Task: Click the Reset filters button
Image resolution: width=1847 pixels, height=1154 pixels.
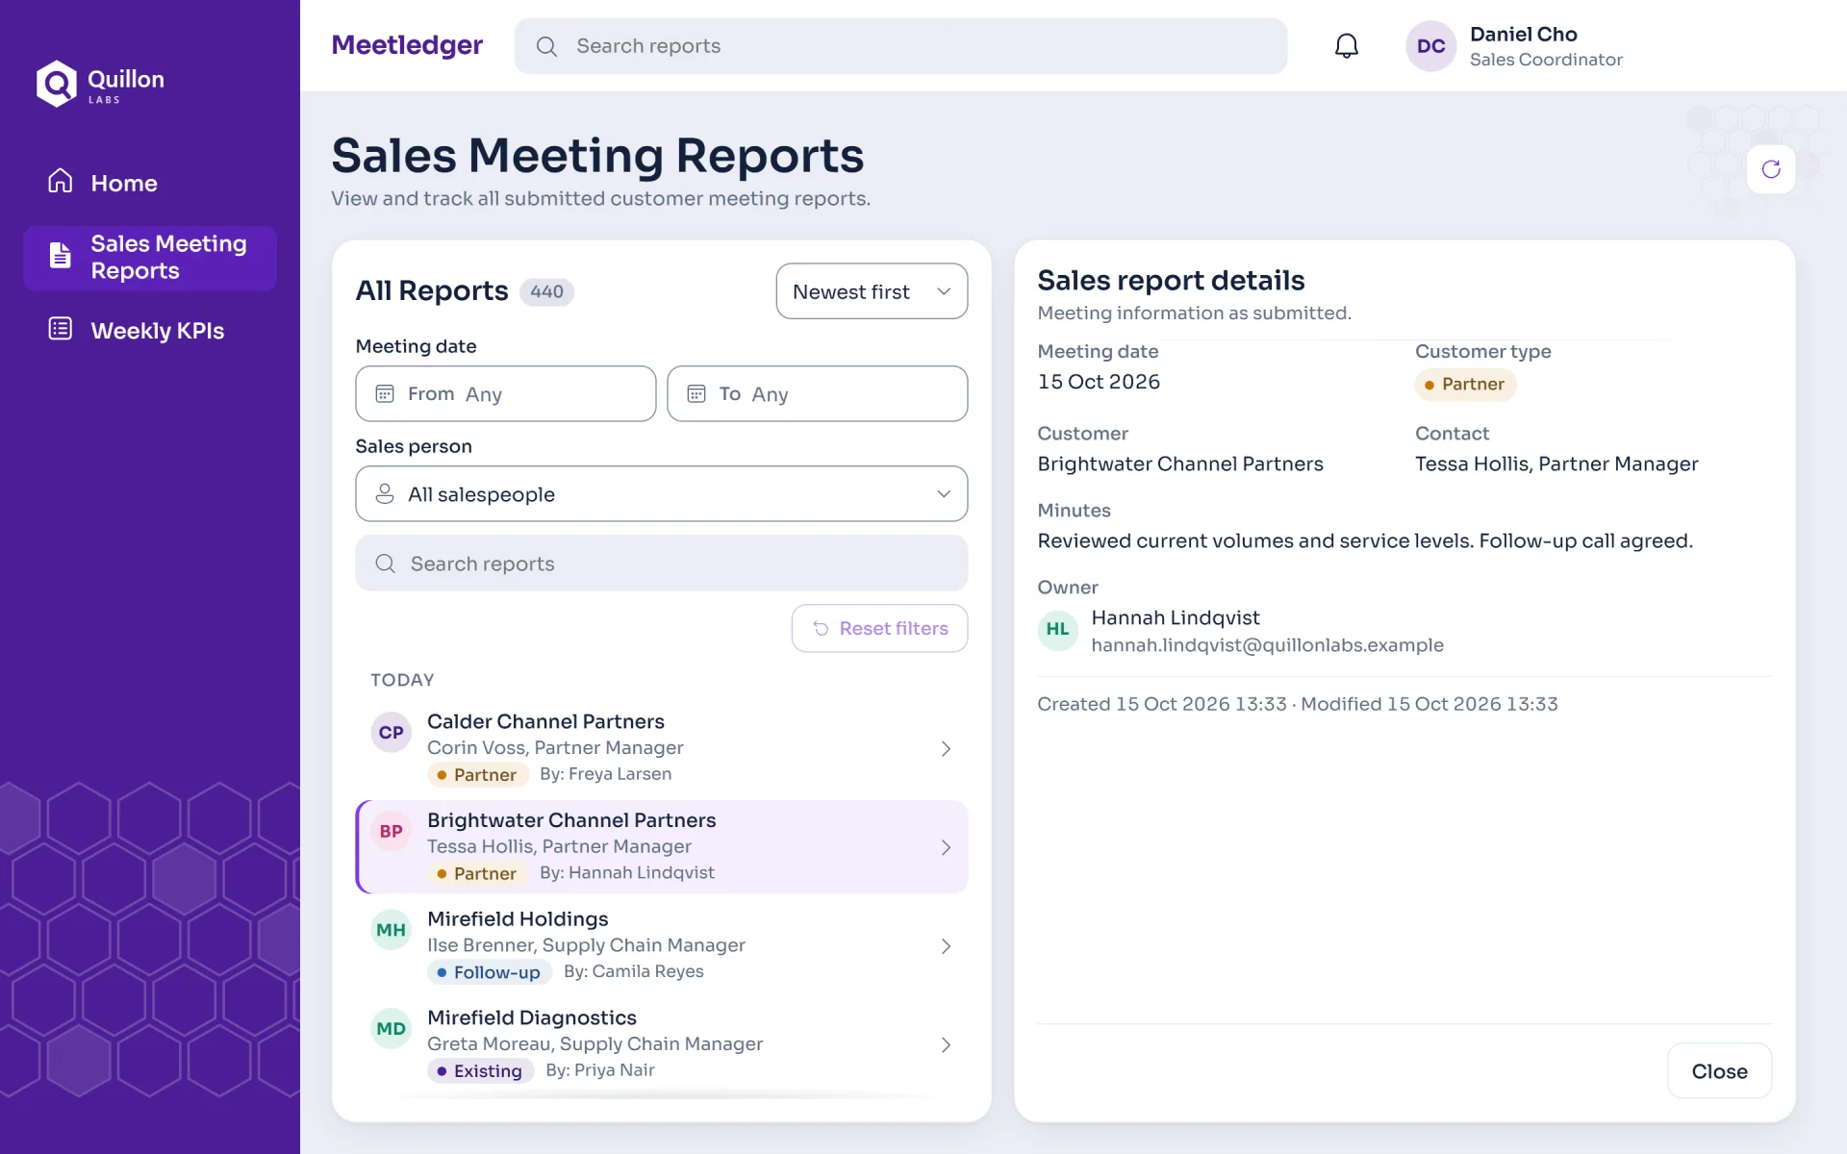Action: (879, 628)
